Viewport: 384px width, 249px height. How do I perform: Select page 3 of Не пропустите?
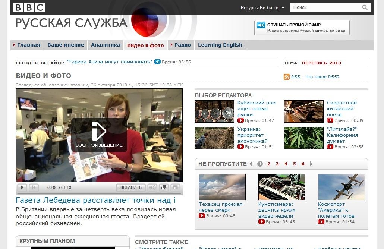coord(277,164)
